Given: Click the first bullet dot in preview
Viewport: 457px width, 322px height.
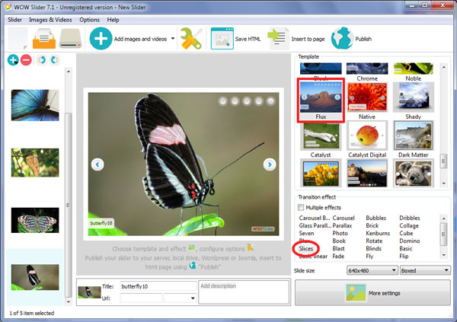Looking at the screenshot, I should coord(223,101).
